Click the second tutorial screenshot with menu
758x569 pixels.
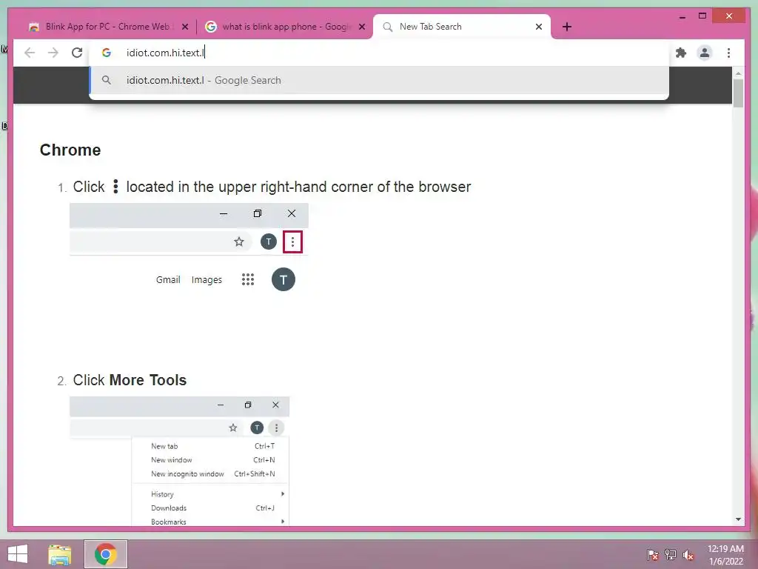pos(179,461)
